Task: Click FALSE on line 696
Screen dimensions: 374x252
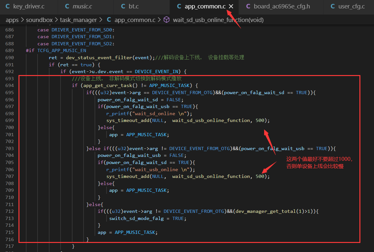Action: [174, 100]
